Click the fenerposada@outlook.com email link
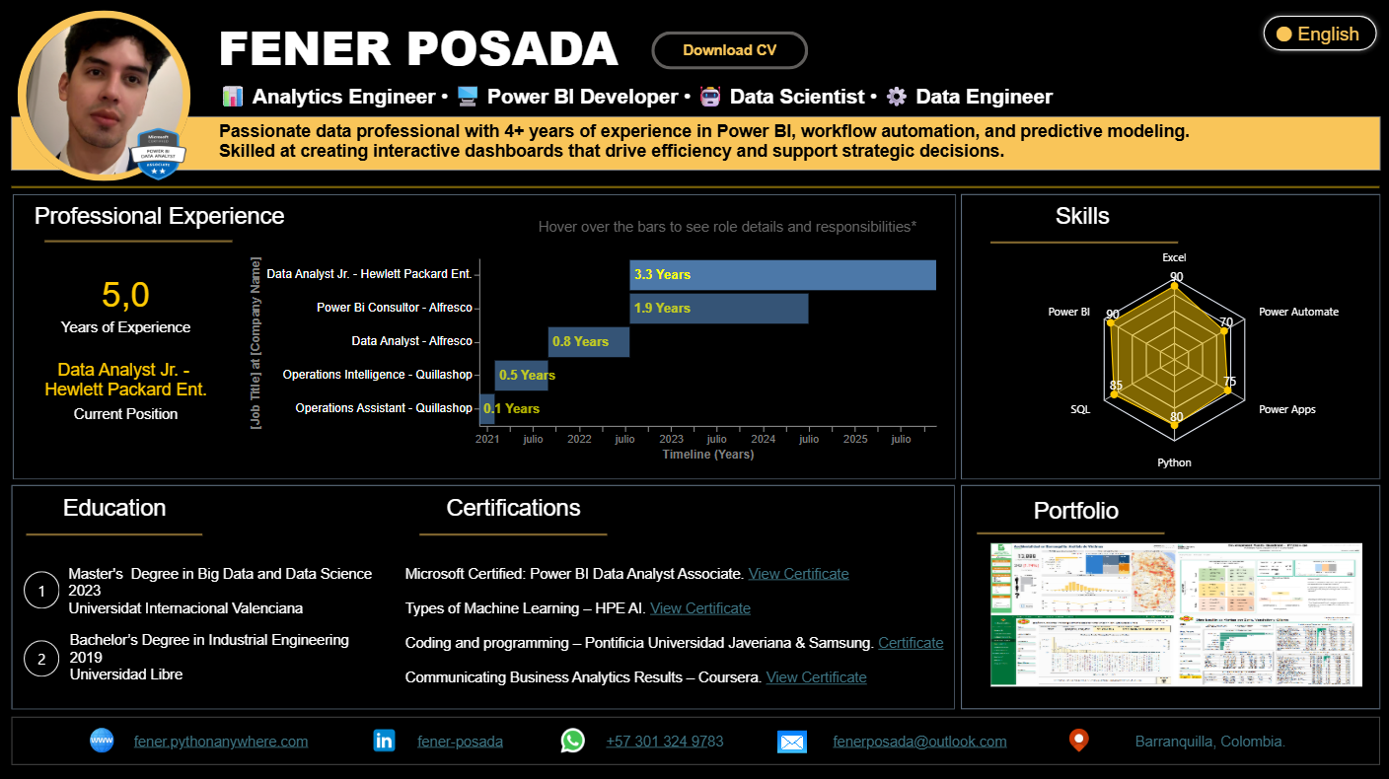Image resolution: width=1389 pixels, height=779 pixels. (919, 741)
